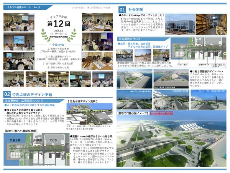This screenshot has height=173, width=230.
Task: Click the top-right group discussion photo
Action: 97,22
